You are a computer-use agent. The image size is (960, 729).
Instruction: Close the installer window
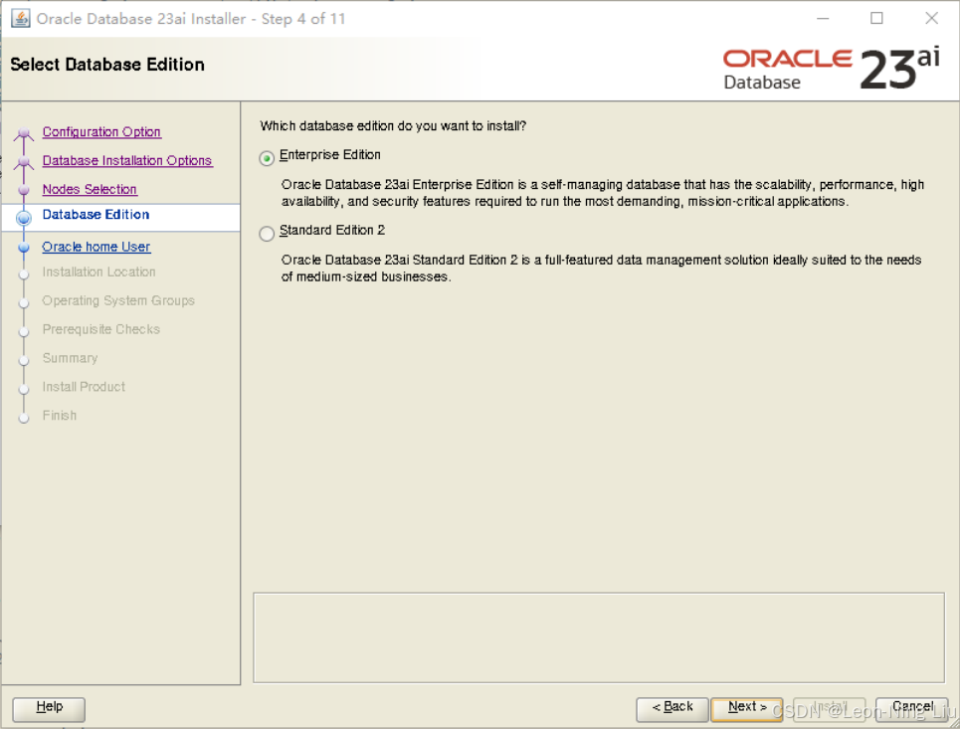931,18
